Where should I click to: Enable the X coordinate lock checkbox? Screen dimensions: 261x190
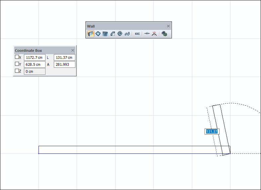(17, 57)
